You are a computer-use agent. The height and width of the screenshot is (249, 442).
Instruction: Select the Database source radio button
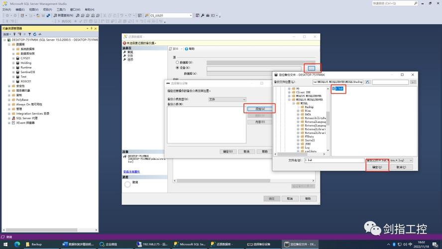[x=177, y=62]
